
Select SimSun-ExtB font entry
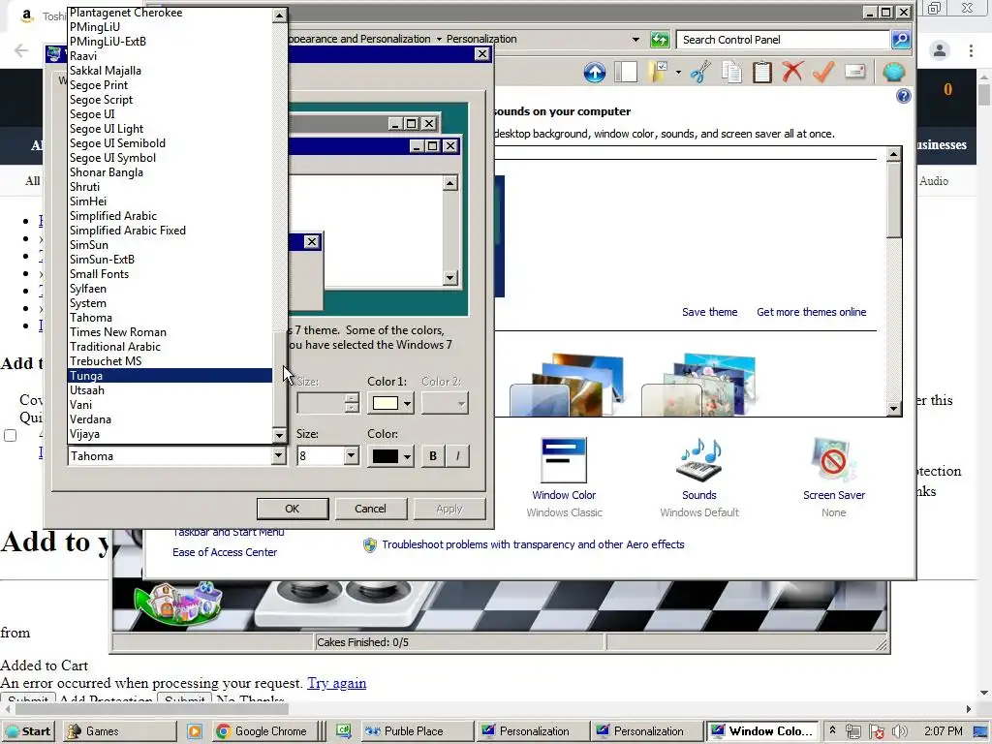click(170, 260)
